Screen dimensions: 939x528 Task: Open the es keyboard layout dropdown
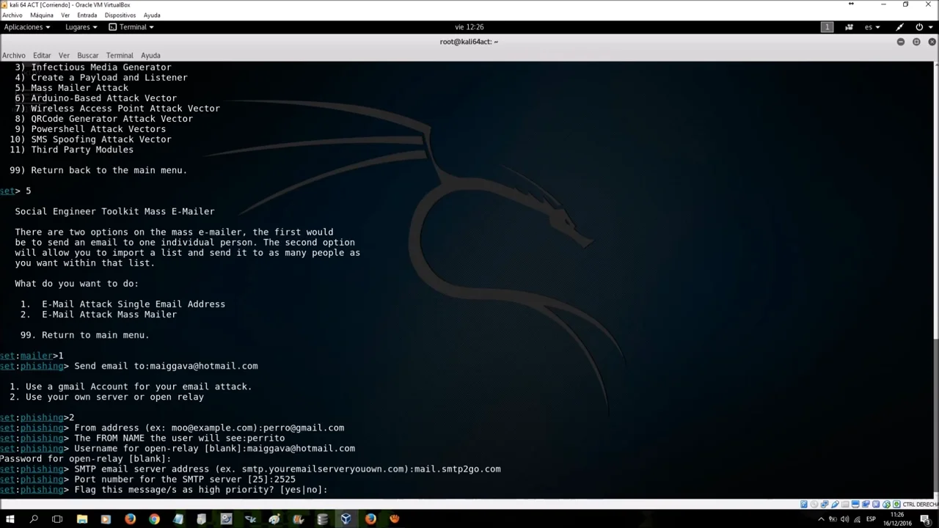(872, 27)
